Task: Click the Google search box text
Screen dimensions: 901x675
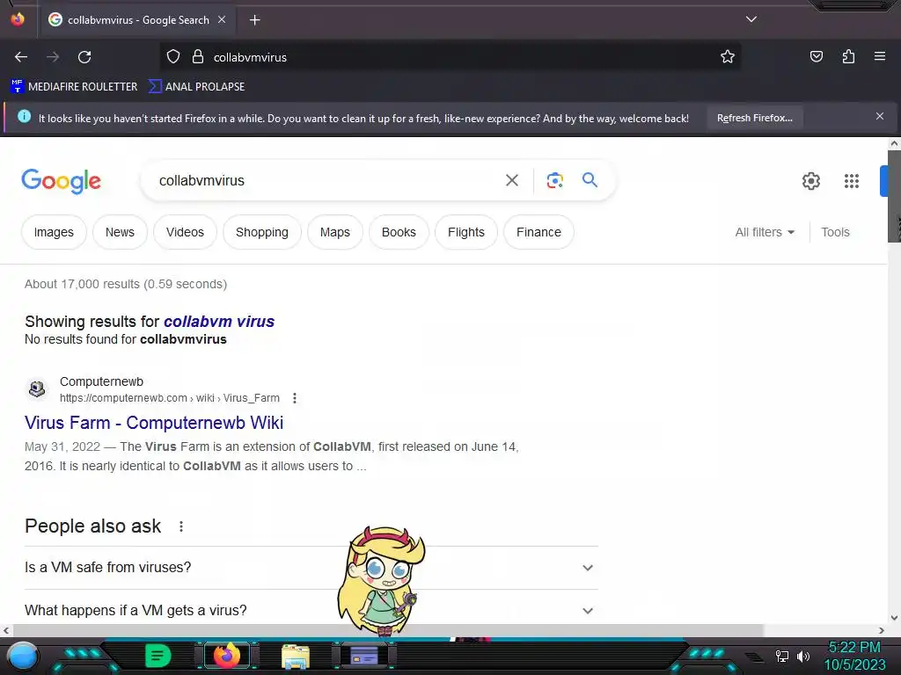Action: (201, 181)
